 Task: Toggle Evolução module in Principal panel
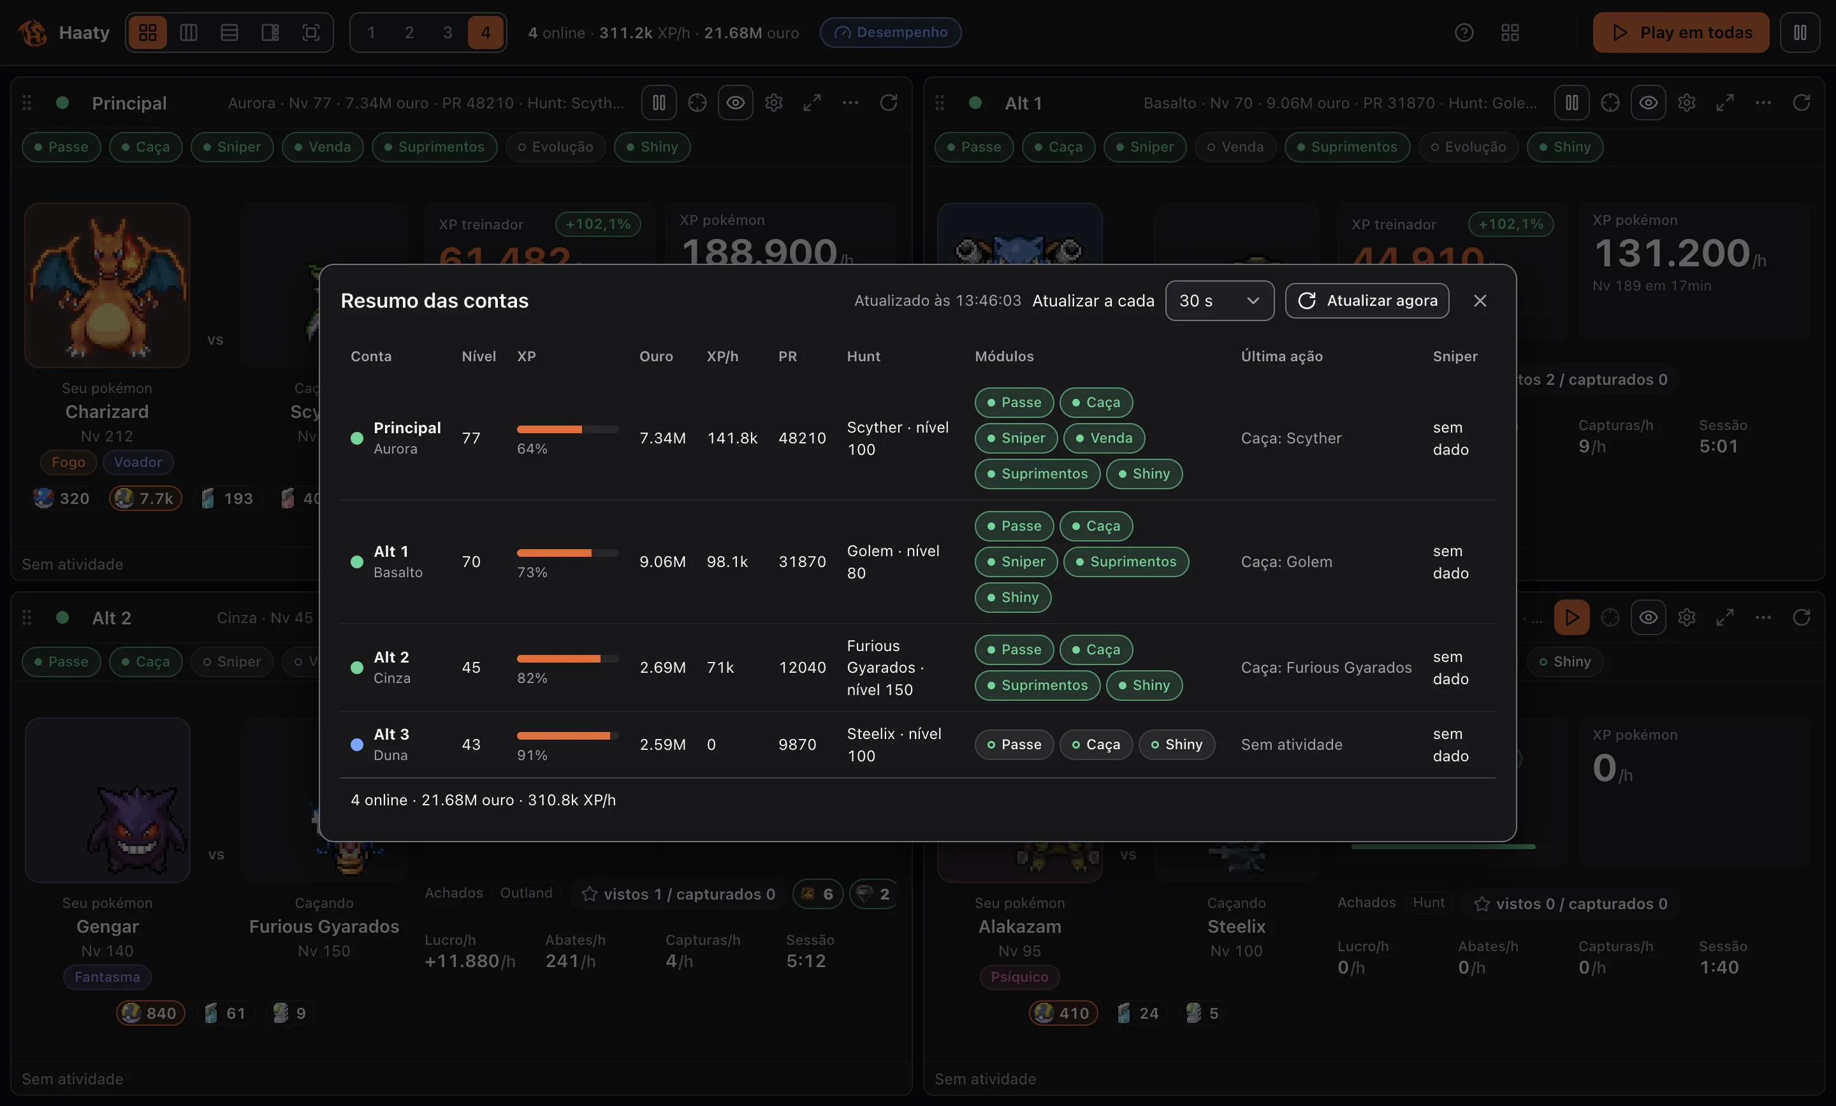555,147
